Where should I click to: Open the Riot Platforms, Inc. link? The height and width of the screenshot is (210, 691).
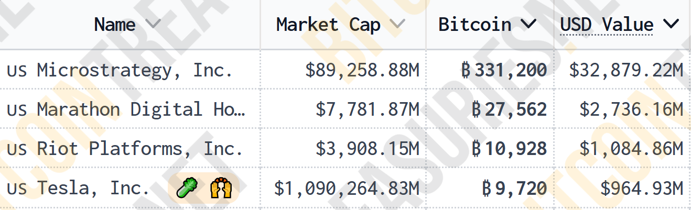click(x=140, y=149)
